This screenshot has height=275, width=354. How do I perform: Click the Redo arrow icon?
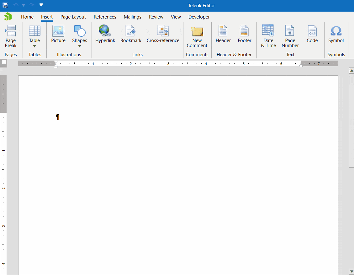(x=32, y=5)
